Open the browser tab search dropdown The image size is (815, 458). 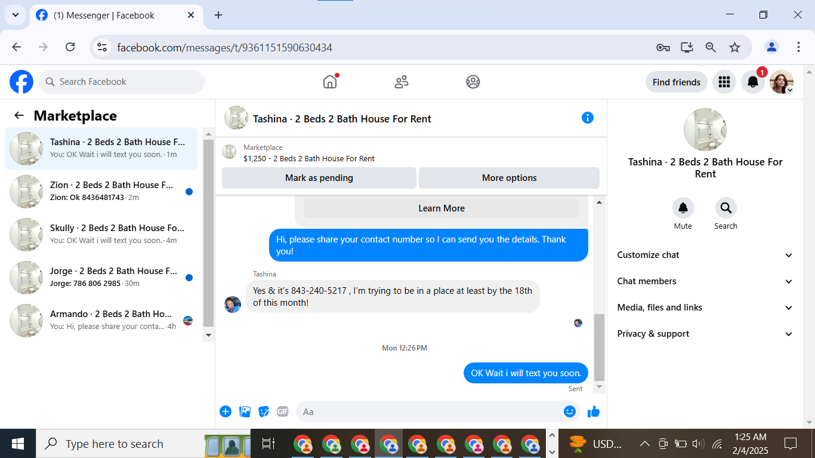coord(15,15)
